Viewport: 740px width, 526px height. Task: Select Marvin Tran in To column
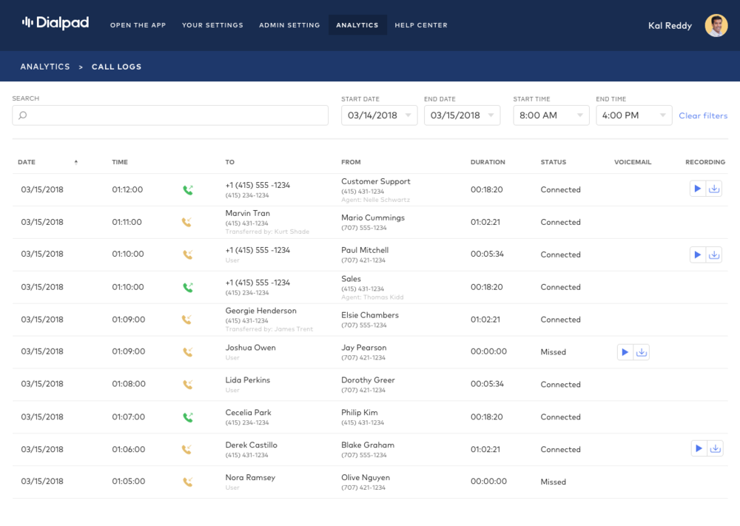click(247, 213)
